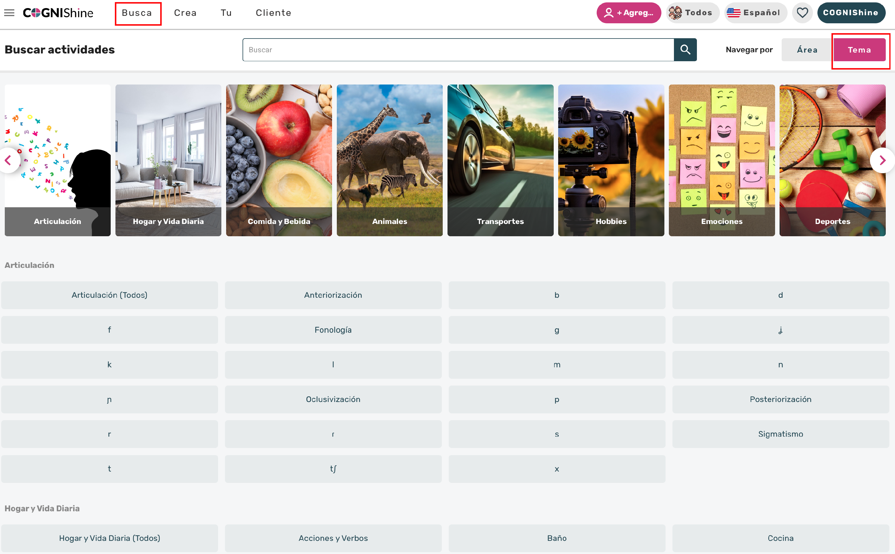The image size is (895, 554).
Task: Go to the Cliente tab
Action: [x=273, y=13]
